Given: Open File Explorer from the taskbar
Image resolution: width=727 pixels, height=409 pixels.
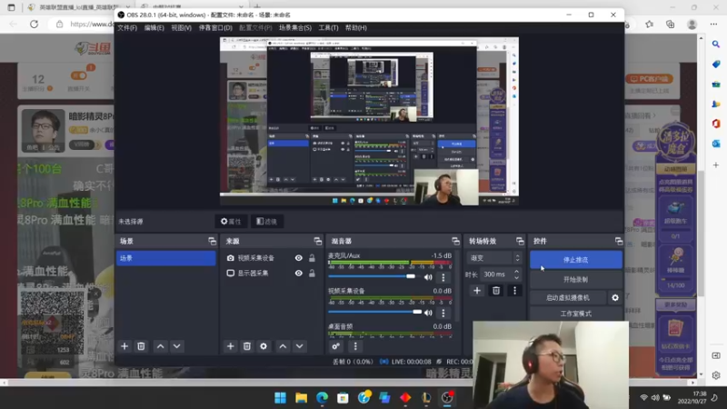Looking at the screenshot, I should tap(302, 398).
